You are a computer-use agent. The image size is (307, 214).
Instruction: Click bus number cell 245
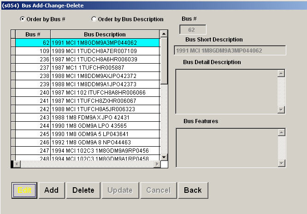(33, 134)
